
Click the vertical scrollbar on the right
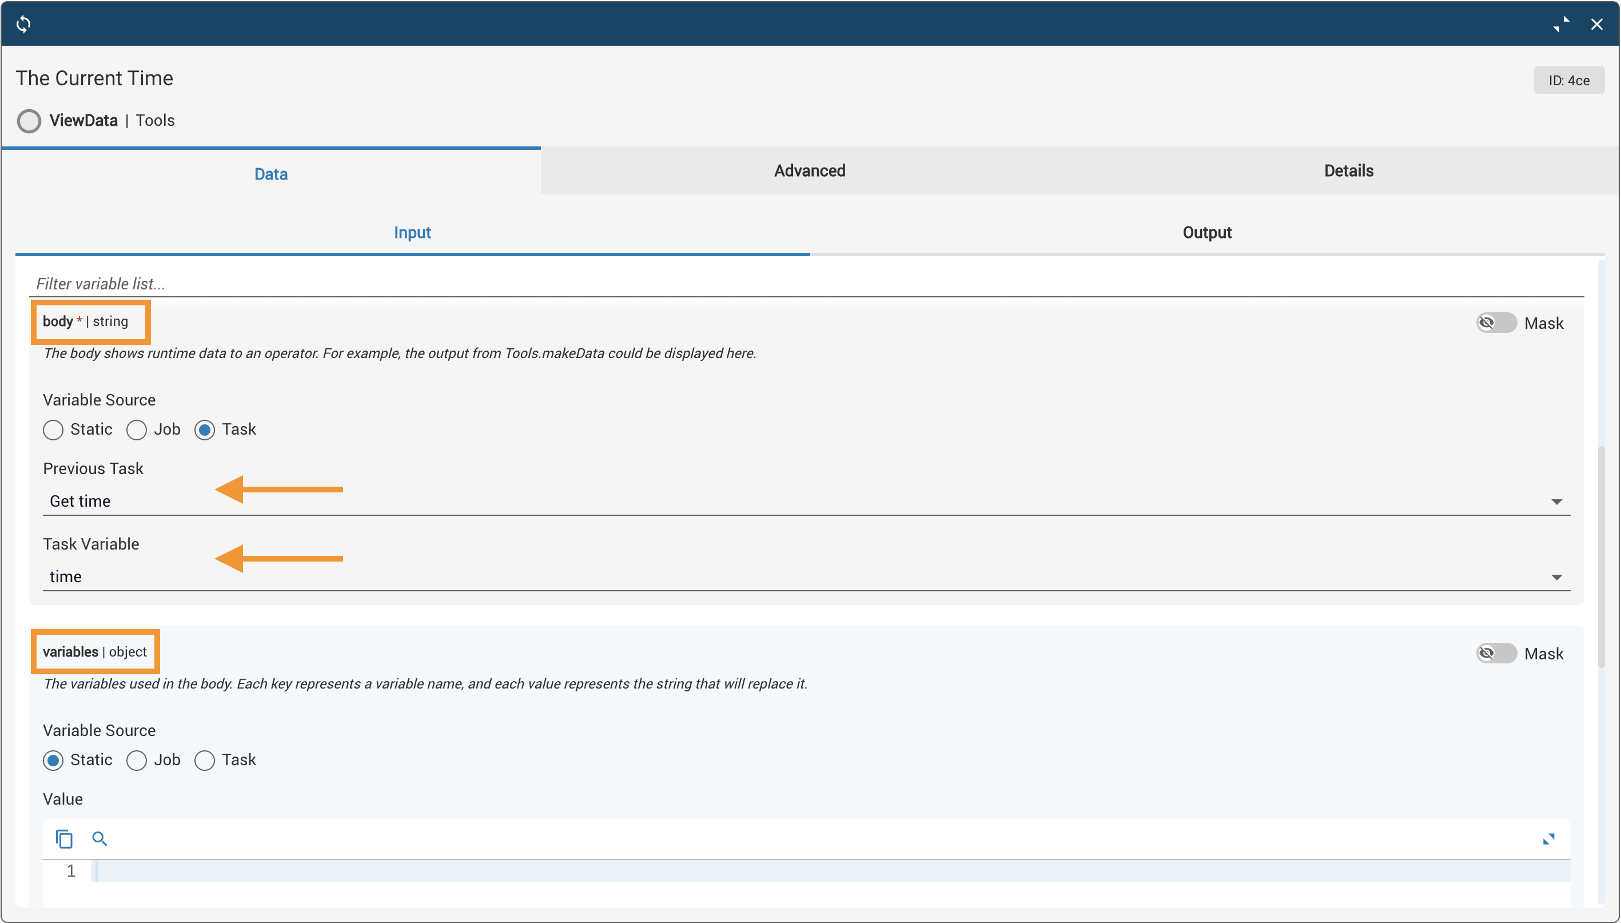(1601, 558)
